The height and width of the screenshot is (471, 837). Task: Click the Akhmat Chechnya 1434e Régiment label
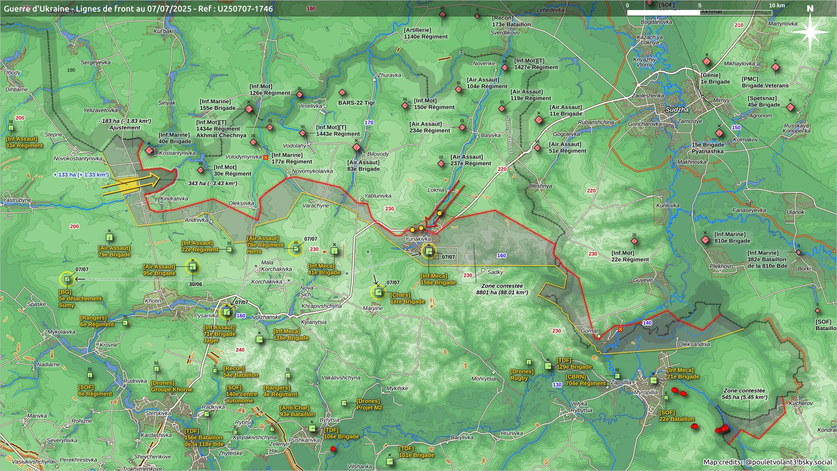tap(221, 129)
